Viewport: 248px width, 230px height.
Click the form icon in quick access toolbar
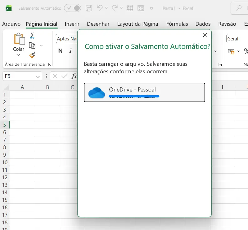pos(141,8)
